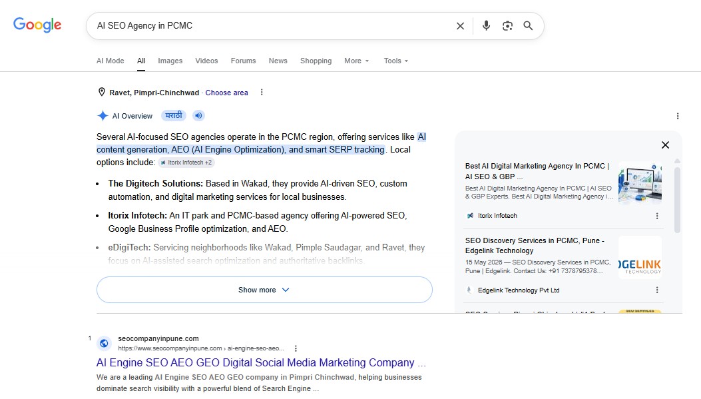This screenshot has width=701, height=399.
Task: Open the Videos tab
Action: (x=206, y=61)
